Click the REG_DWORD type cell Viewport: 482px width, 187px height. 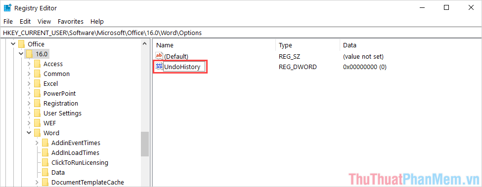298,67
